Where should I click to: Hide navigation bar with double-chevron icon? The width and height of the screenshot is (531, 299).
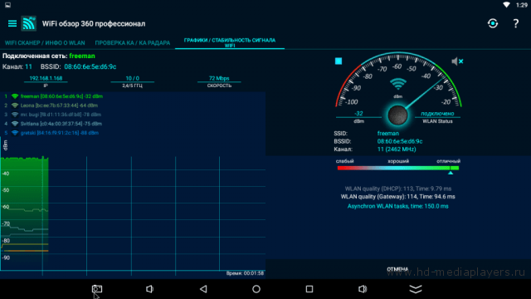pyautogui.click(x=416, y=289)
